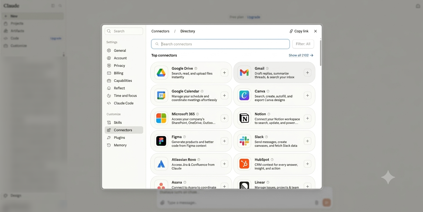Select the Canva logo icon

pyautogui.click(x=244, y=95)
